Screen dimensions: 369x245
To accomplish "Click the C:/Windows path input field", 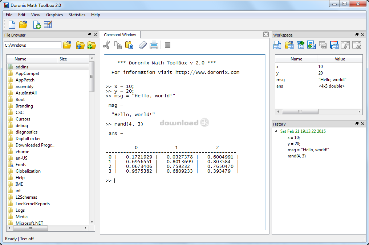I will pos(33,45).
